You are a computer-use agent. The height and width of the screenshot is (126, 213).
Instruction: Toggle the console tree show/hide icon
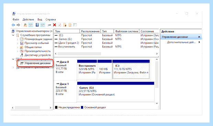pyautogui.click(x=31, y=25)
